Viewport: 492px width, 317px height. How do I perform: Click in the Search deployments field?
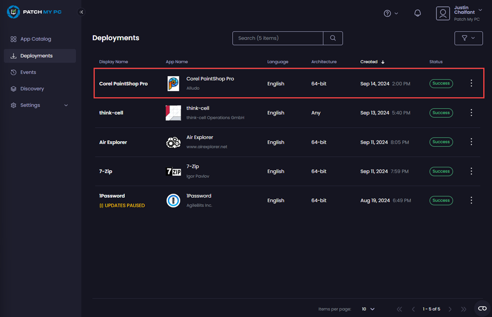click(x=278, y=38)
